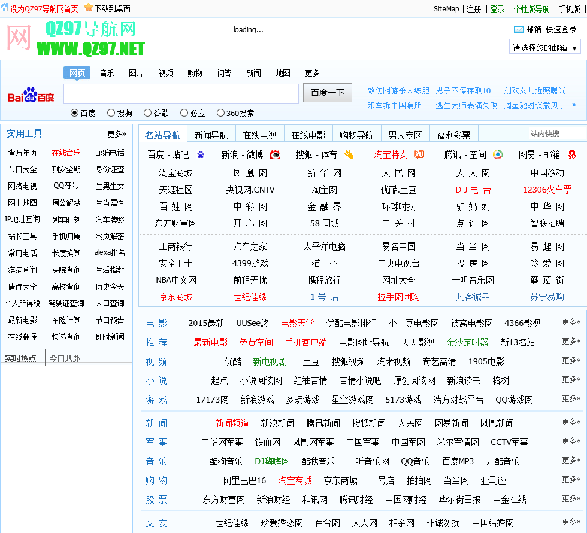This screenshot has height=533, width=587.
Task: Click the home icon to set homepage
Action: point(4,8)
